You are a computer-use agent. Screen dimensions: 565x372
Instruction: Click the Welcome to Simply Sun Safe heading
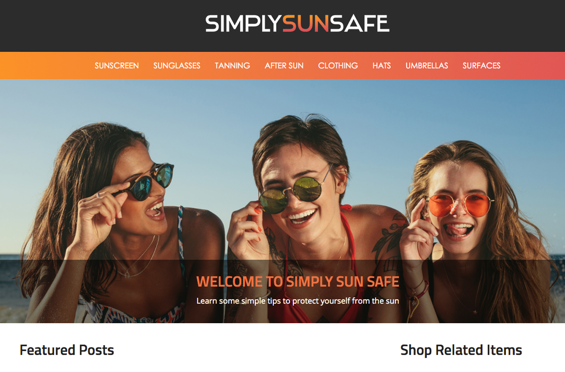(x=298, y=281)
